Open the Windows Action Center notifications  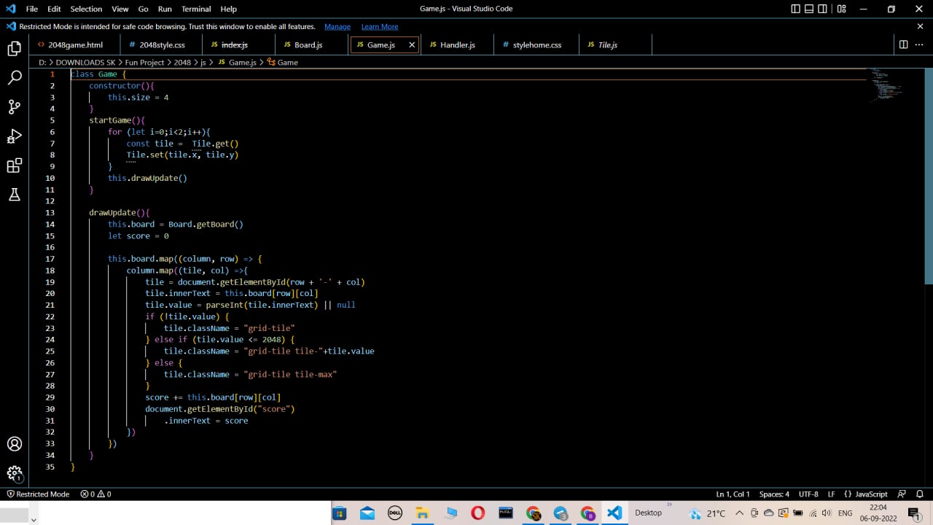[913, 513]
